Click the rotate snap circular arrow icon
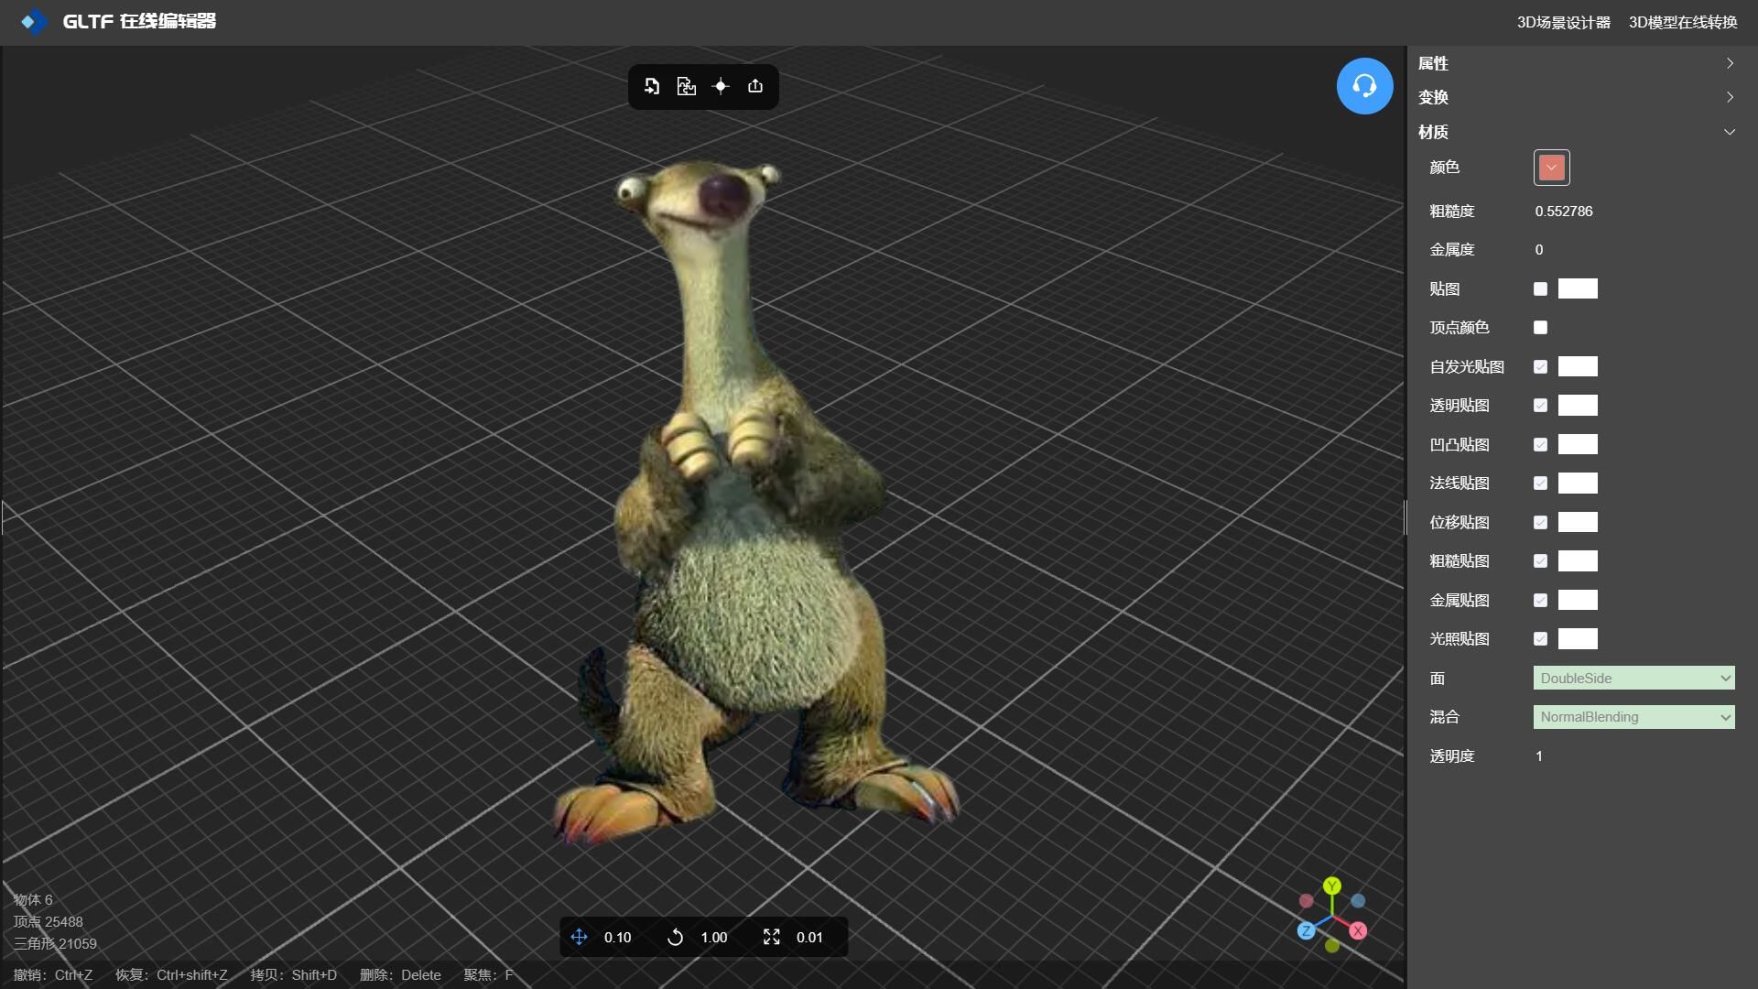 click(675, 937)
